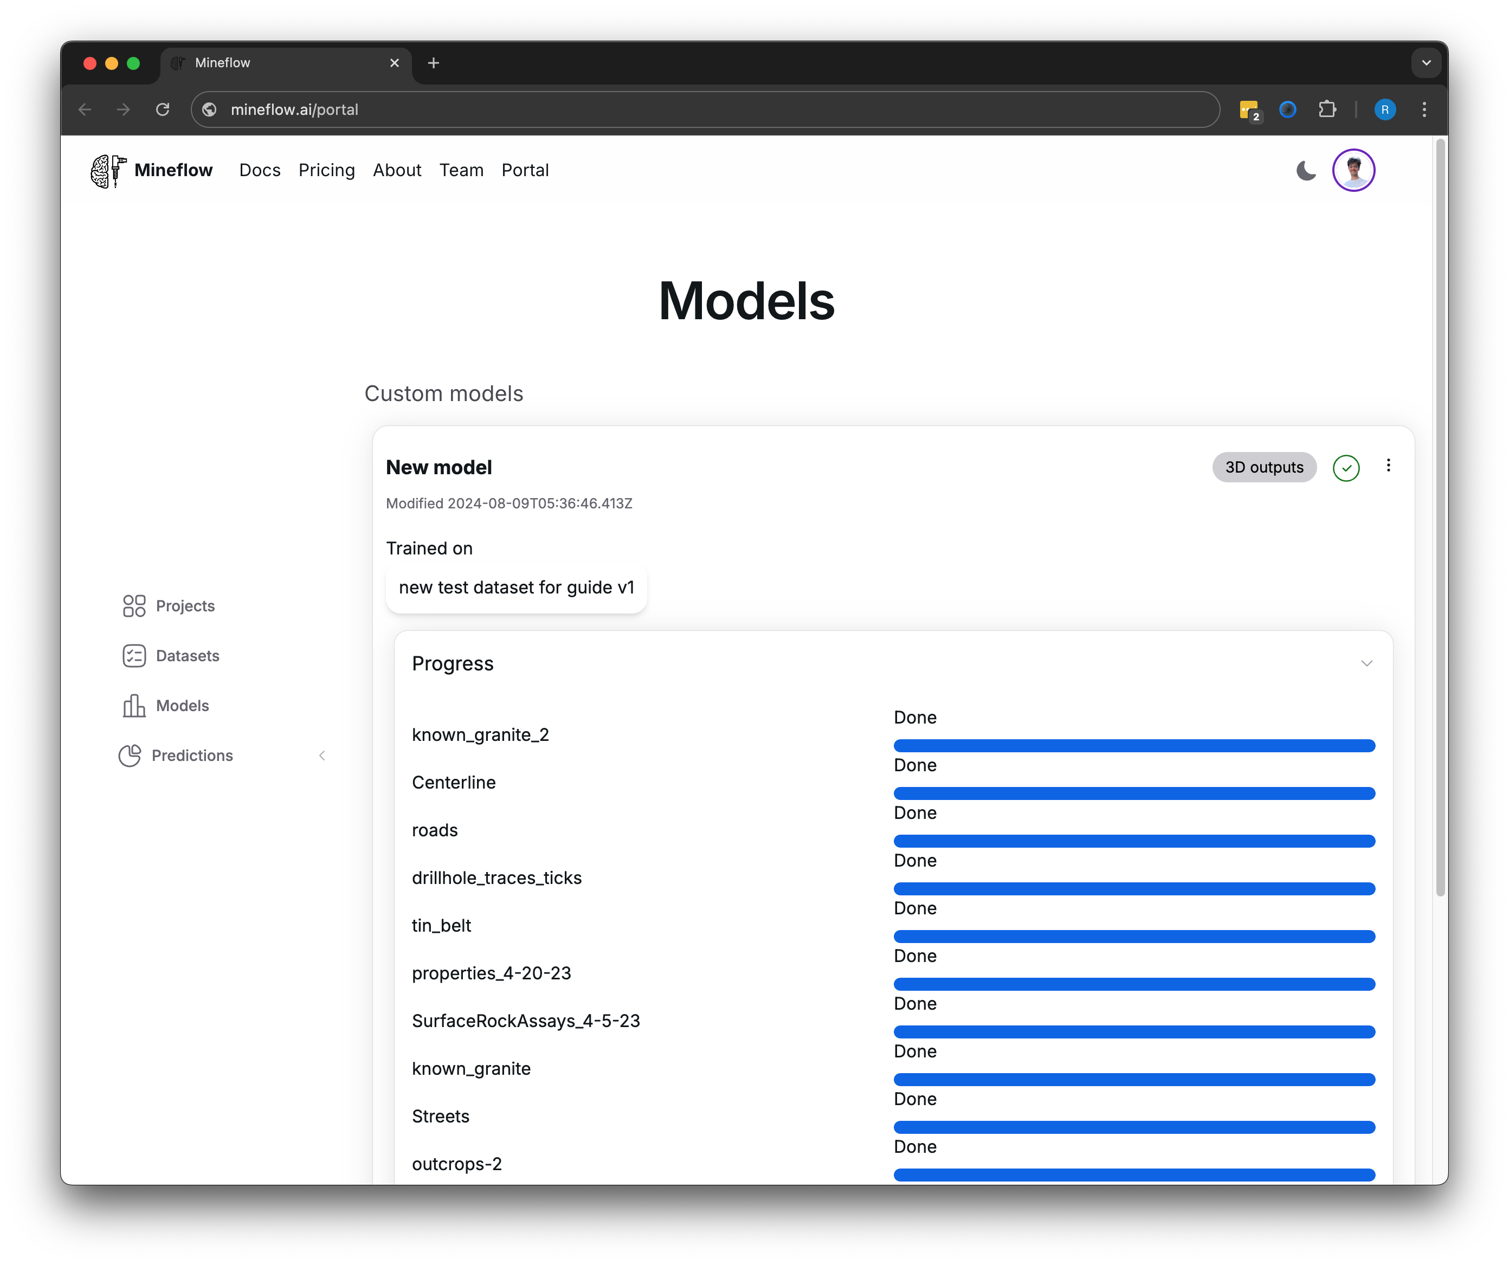Viewport: 1509px width, 1265px height.
Task: Open the tab search dropdown arrow
Action: point(1426,63)
